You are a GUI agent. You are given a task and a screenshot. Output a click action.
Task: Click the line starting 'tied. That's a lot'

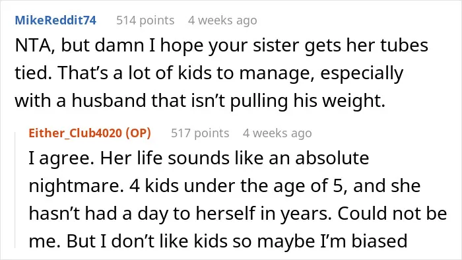(209, 73)
